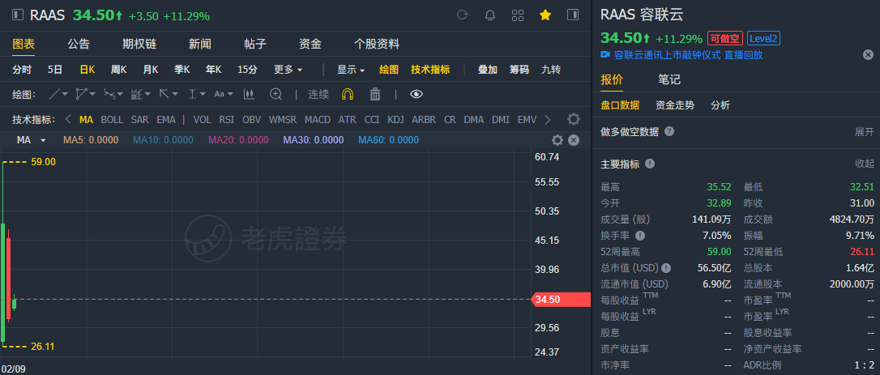Select the BOLL indicator

112,120
